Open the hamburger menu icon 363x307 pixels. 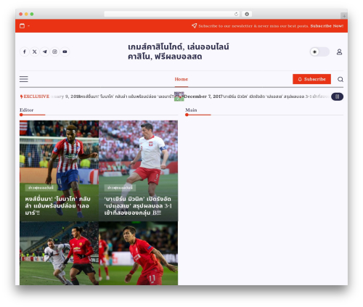click(24, 79)
